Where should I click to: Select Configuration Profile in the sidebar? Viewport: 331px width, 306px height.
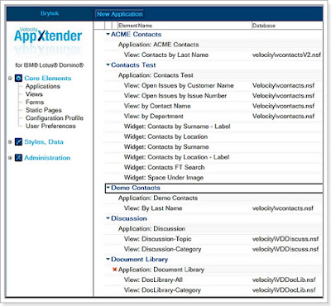pos(55,118)
